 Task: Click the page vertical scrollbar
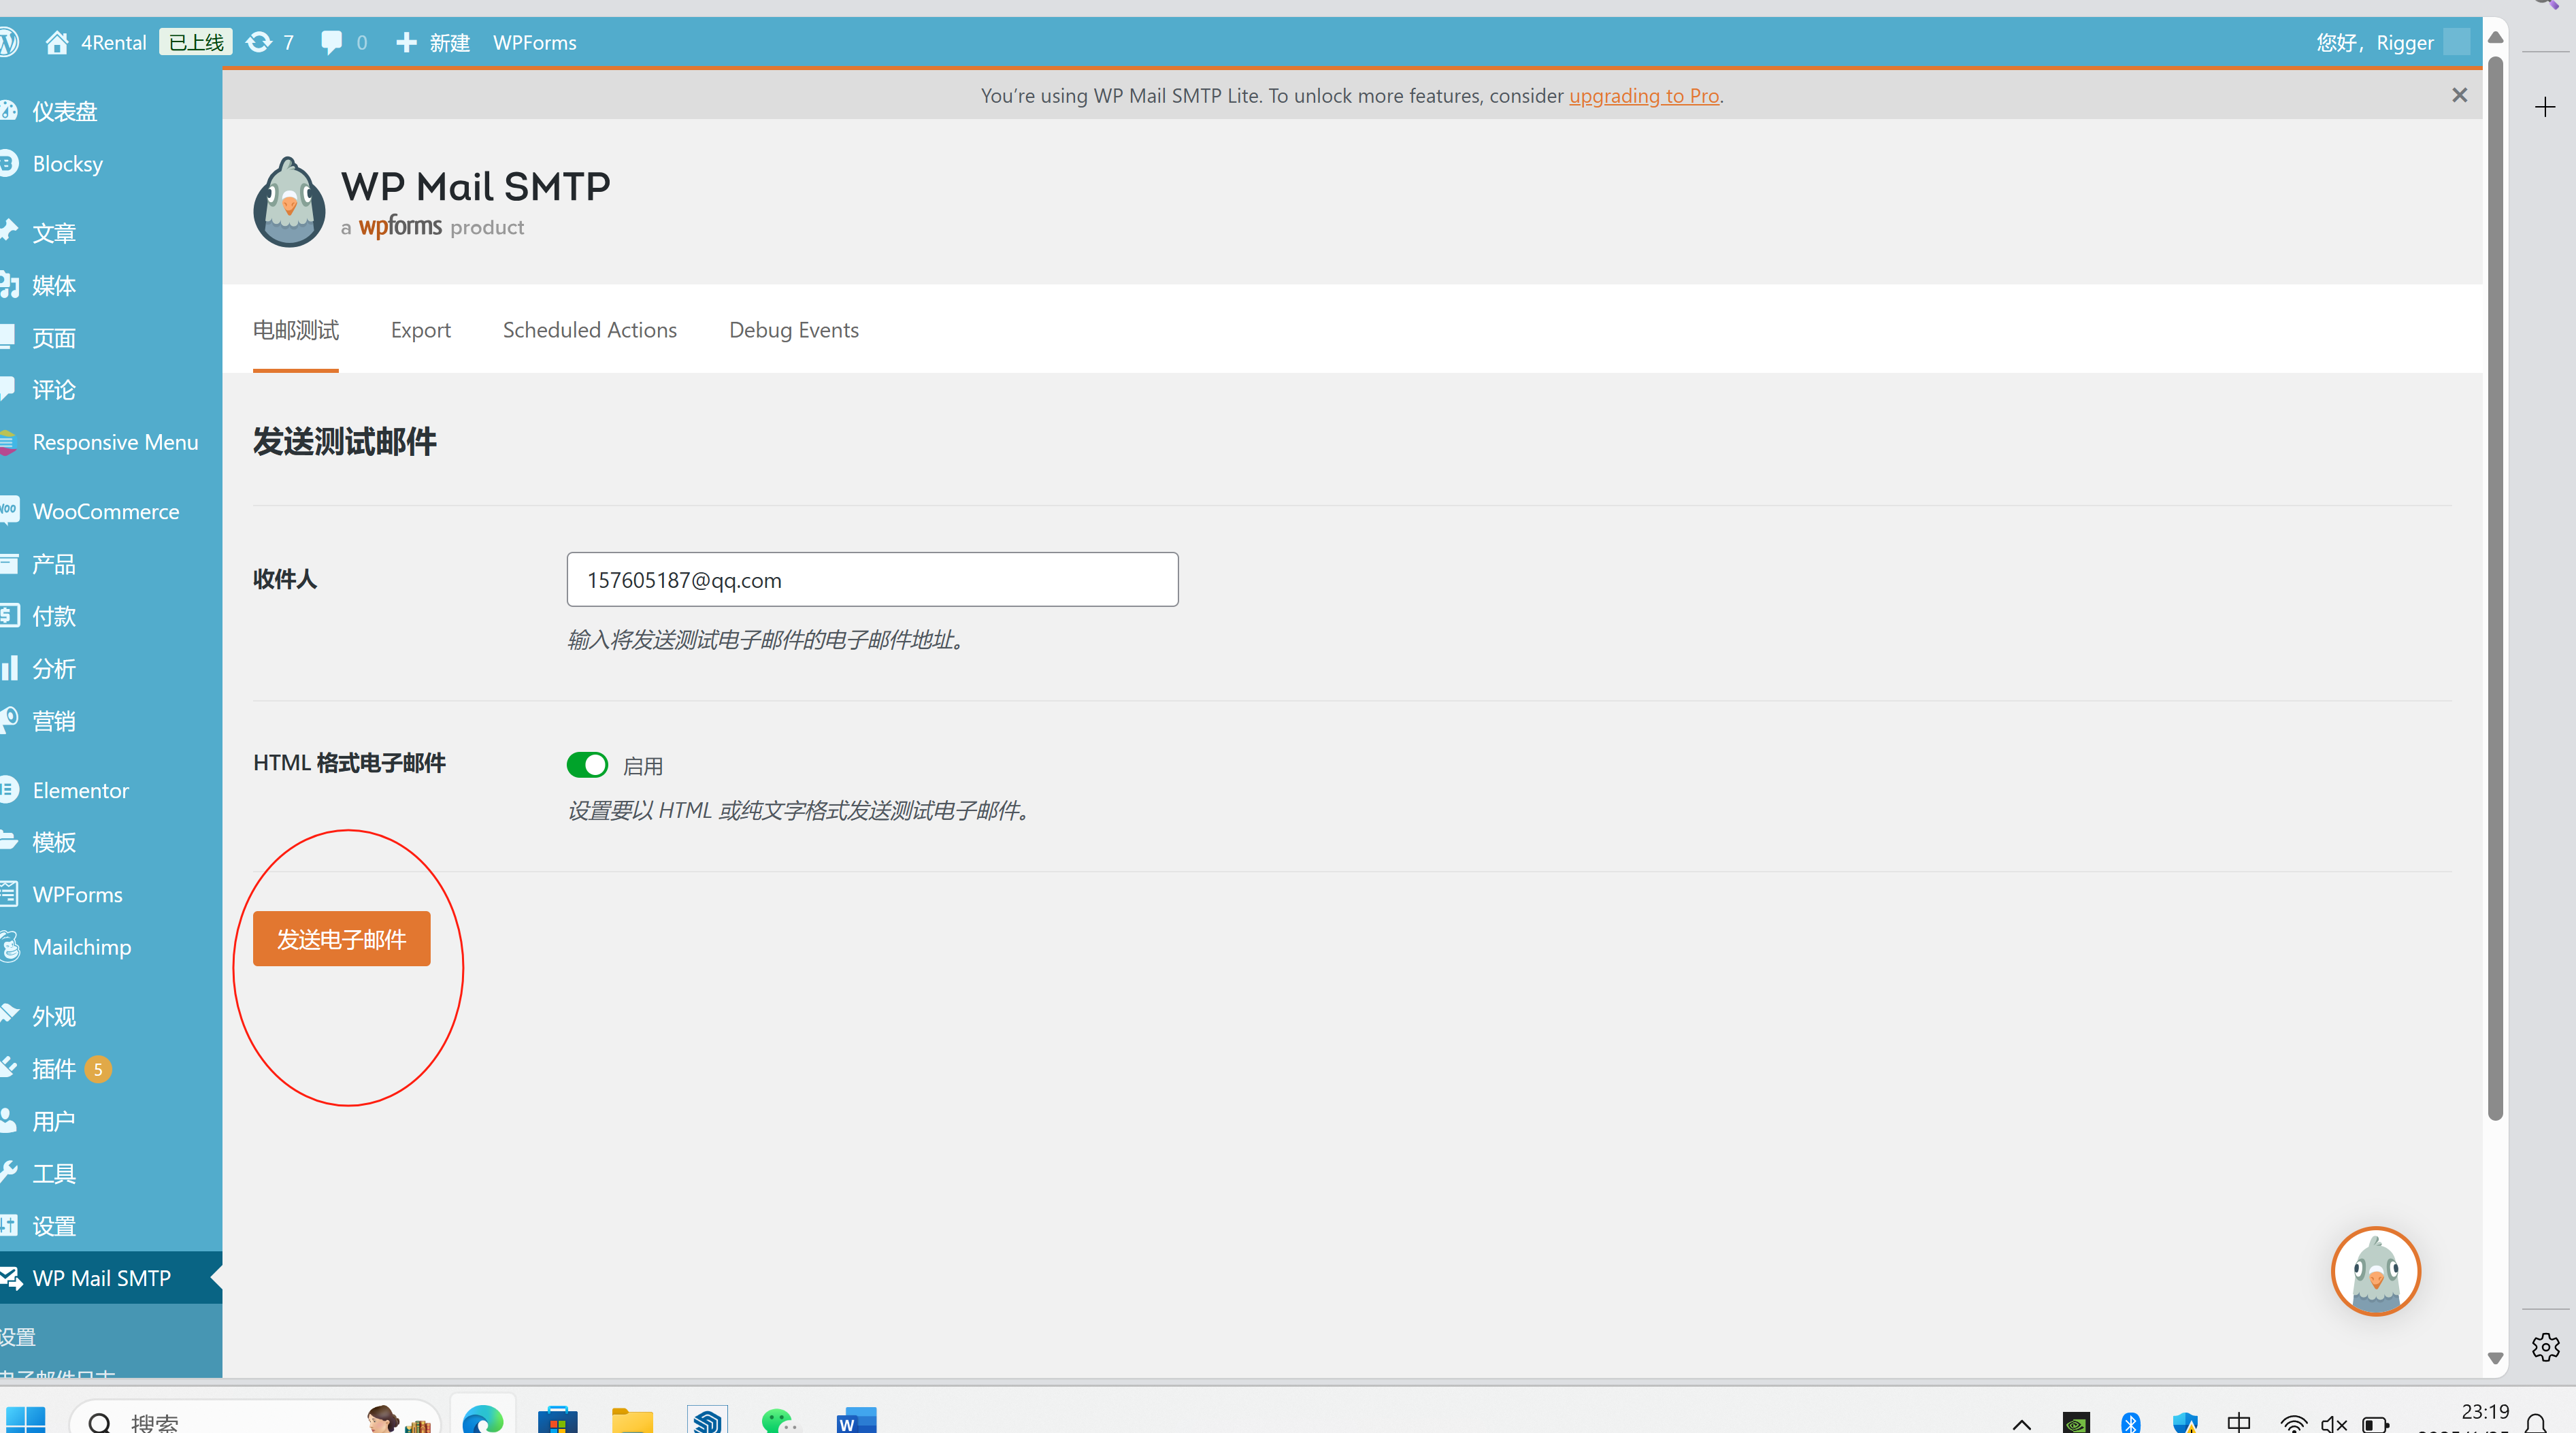(2495, 588)
